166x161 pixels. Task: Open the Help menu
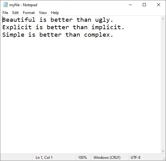point(55,13)
